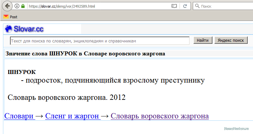Click the Slovar.cc globe logo
This screenshot has width=253, height=134.
click(x=9, y=29)
